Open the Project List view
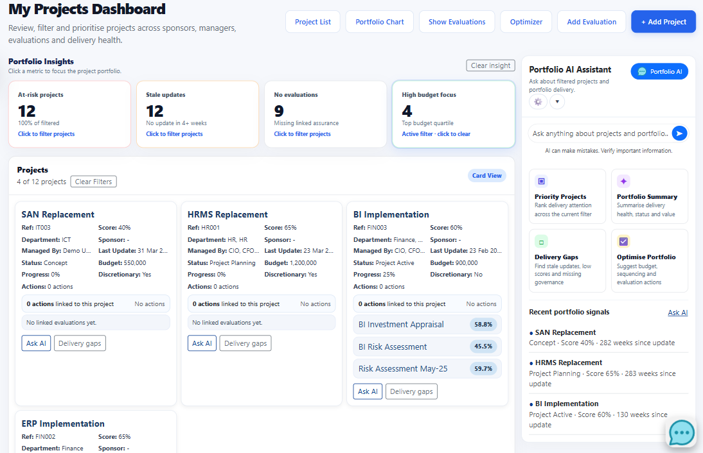 [312, 21]
